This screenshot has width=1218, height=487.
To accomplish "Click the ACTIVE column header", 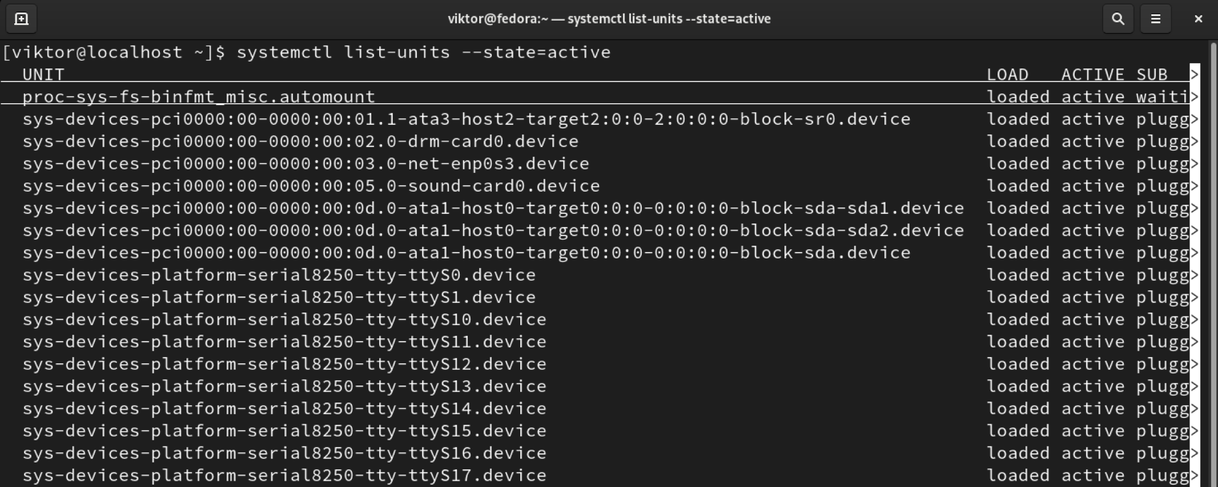I will (x=1092, y=75).
